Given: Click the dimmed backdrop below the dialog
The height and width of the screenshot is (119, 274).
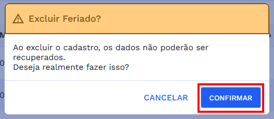Looking at the screenshot, I should [137, 117].
